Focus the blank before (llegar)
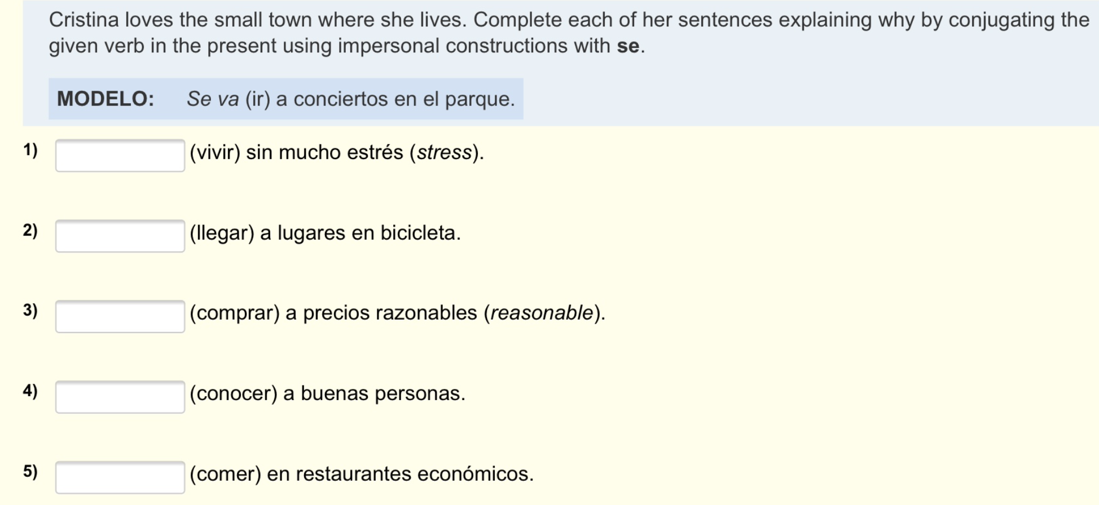Image resolution: width=1099 pixels, height=505 pixels. (x=120, y=236)
